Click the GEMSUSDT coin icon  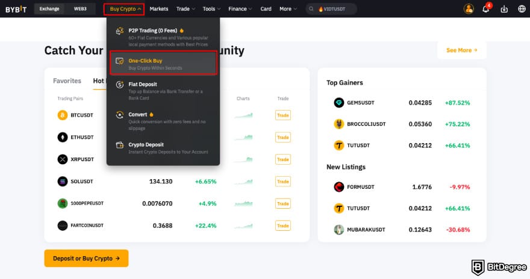click(x=338, y=103)
